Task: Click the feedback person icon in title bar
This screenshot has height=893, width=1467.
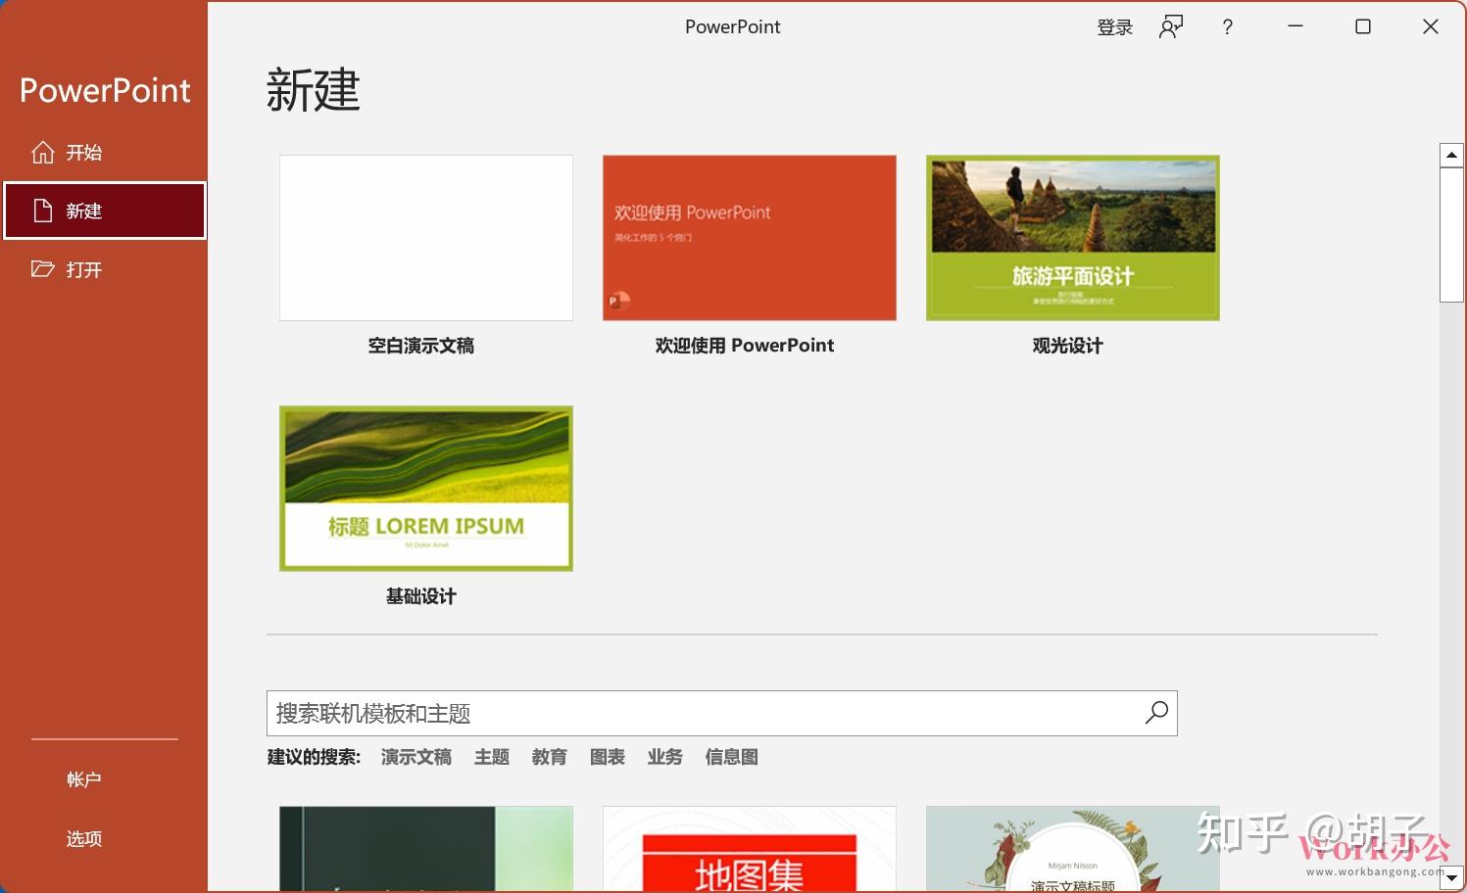Action: click(x=1170, y=26)
